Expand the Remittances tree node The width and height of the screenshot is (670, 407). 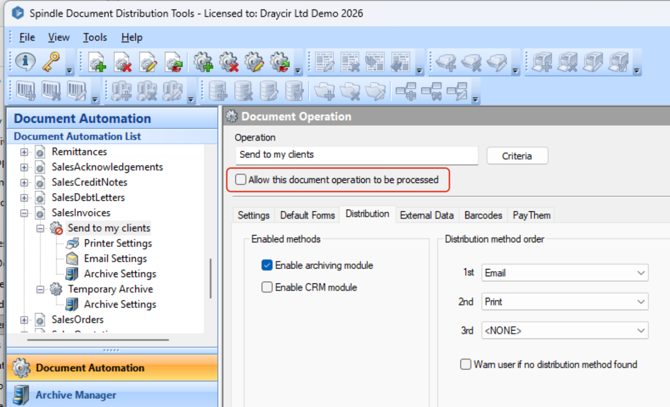24,152
